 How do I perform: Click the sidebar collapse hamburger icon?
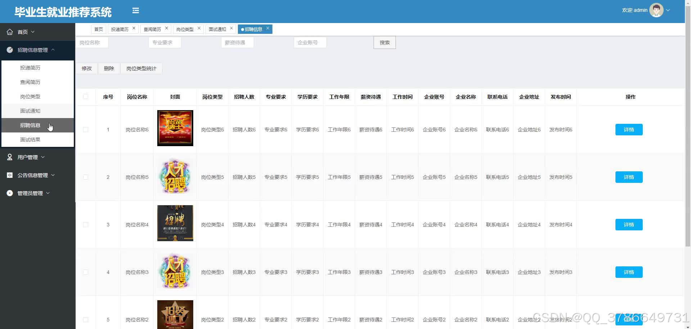click(136, 10)
